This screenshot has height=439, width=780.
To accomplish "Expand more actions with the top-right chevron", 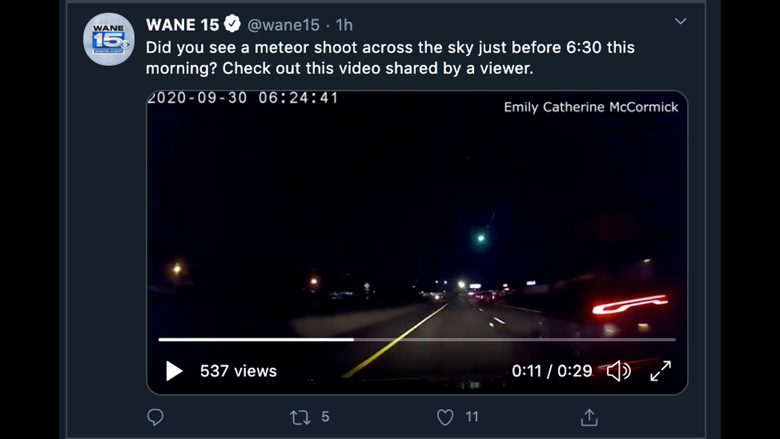I will 681,21.
